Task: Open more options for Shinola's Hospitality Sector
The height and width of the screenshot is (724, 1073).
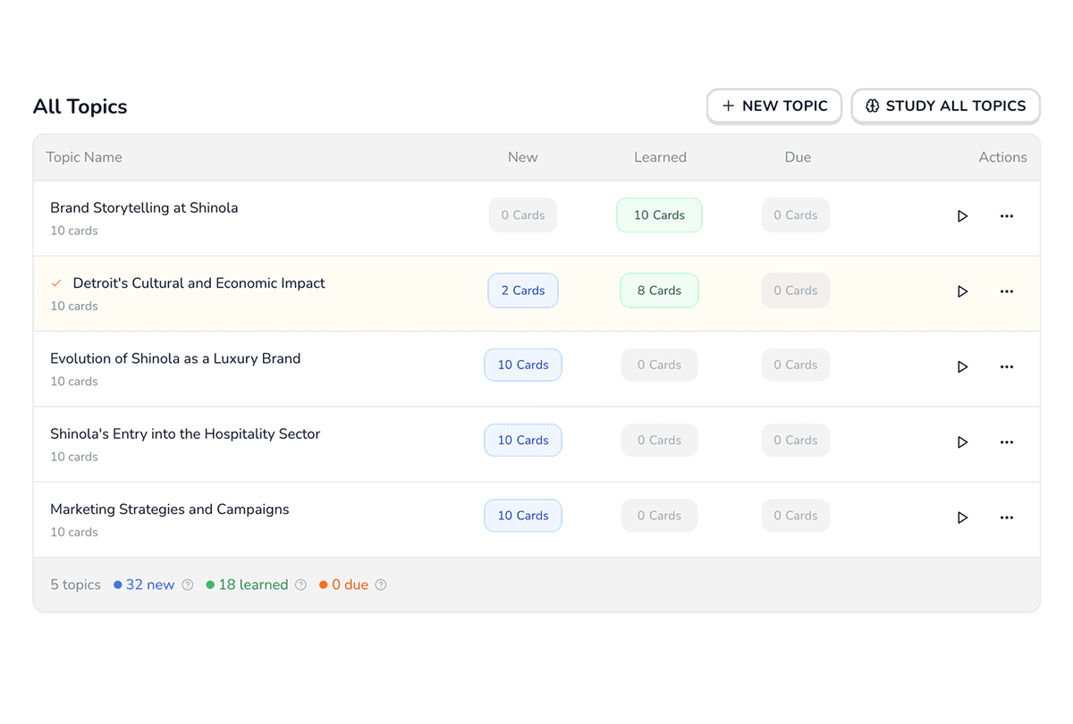Action: (x=1006, y=442)
